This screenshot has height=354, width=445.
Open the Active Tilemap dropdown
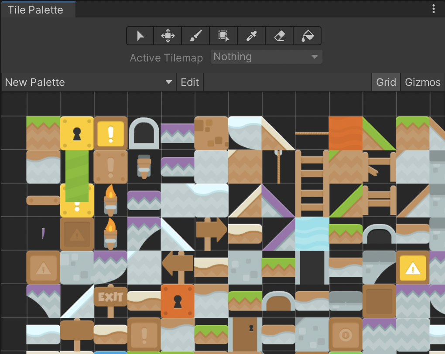point(266,57)
